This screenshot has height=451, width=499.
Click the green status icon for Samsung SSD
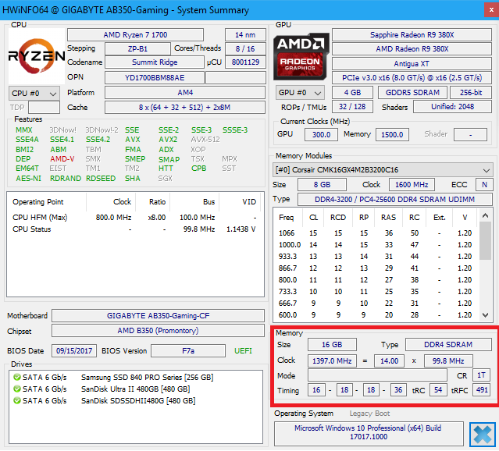(17, 378)
